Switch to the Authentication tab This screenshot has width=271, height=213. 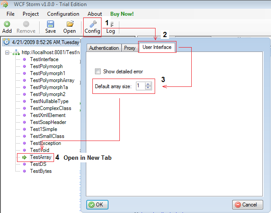click(104, 48)
